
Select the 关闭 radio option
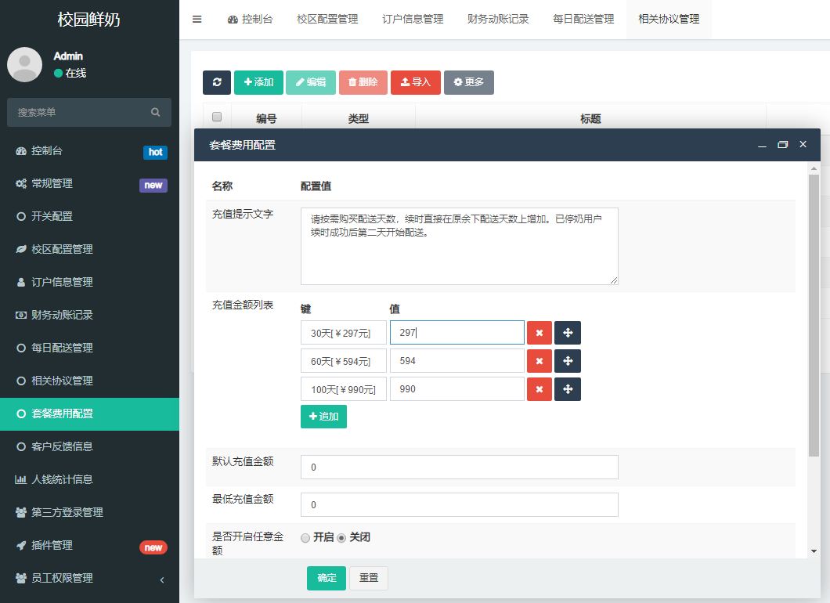[x=341, y=538]
